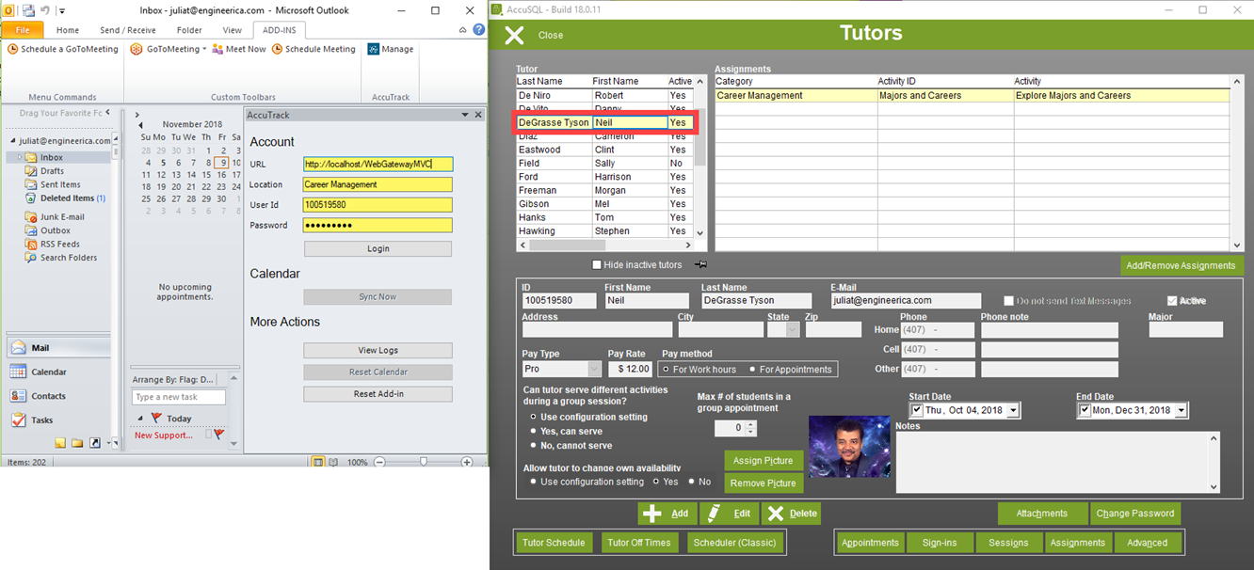Switch to the Send / Receive ribbon tab

(128, 30)
